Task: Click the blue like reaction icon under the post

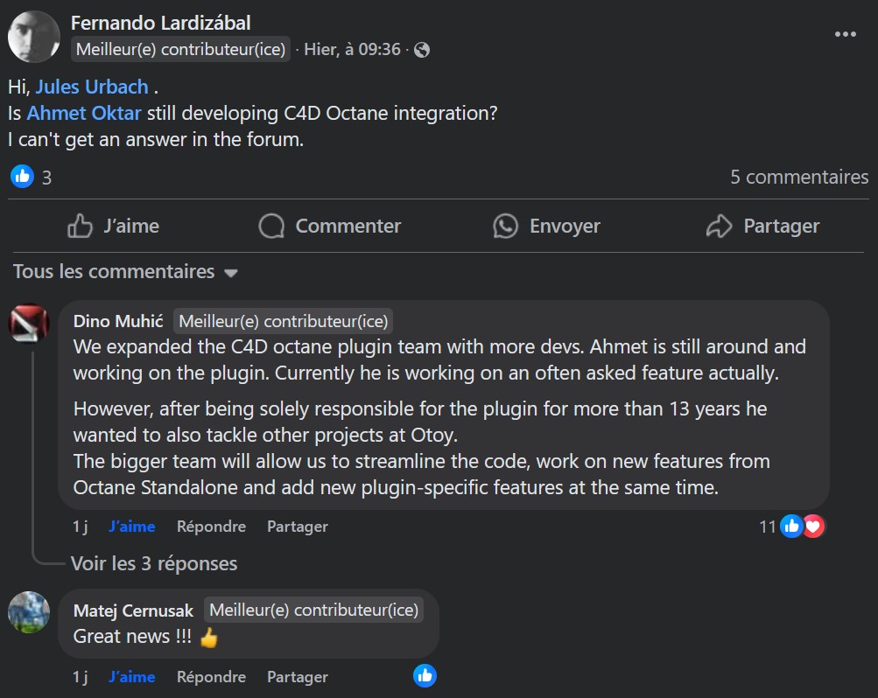Action: [22, 177]
